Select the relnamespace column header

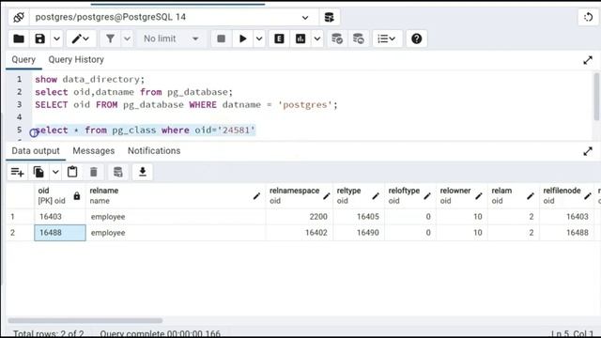point(300,196)
